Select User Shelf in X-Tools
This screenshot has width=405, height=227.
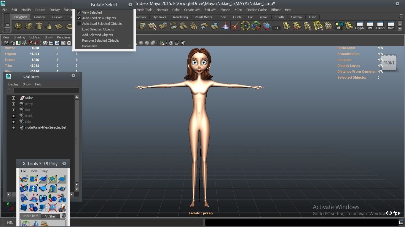coord(30,216)
